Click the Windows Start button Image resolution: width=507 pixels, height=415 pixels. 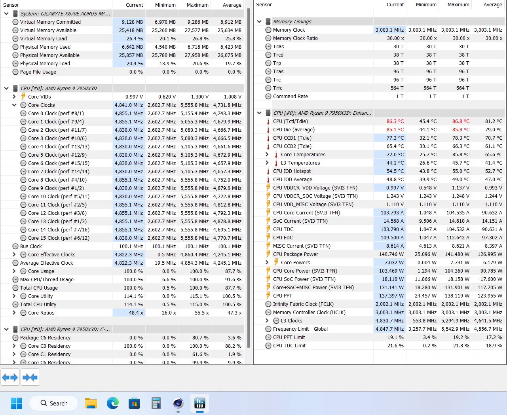(x=16, y=403)
